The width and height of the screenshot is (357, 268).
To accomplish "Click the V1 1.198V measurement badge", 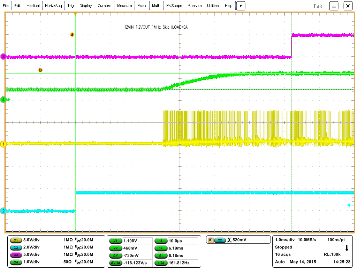I will point(115,240).
